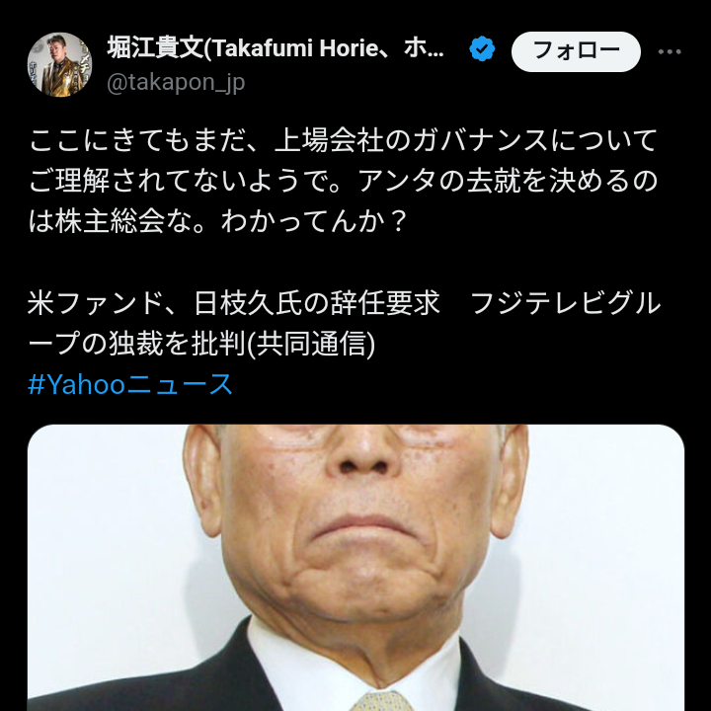Screen dimensions: 711x711
Task: Open the three-dot more options menu
Action: 670,51
